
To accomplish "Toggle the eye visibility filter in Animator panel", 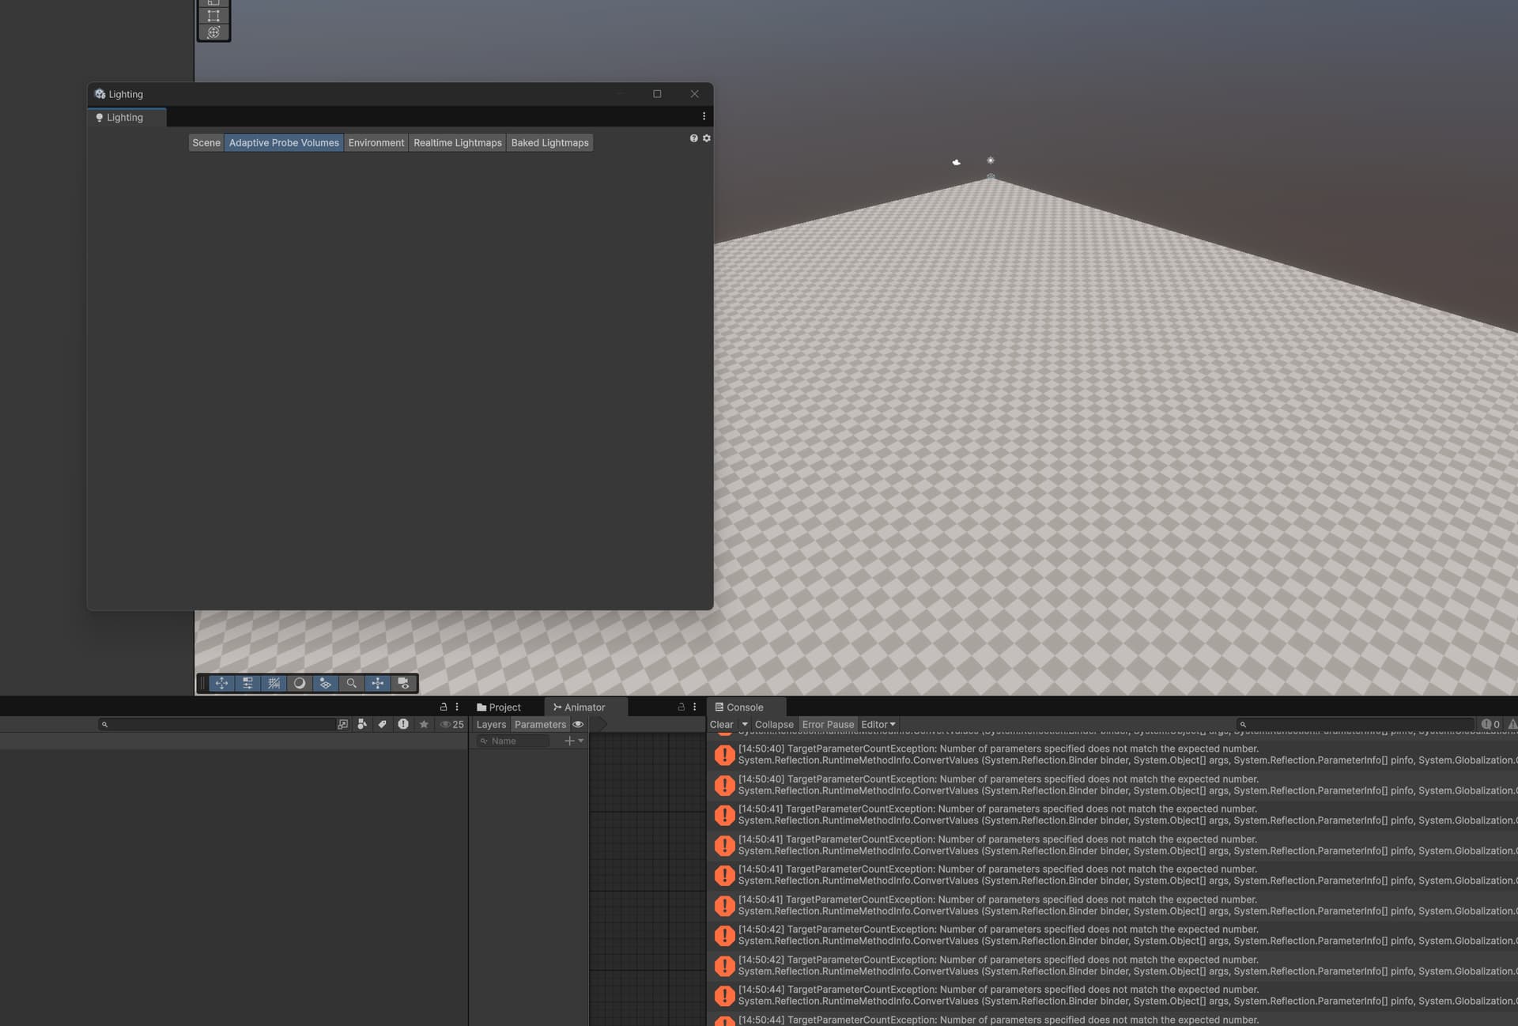I will pyautogui.click(x=578, y=724).
